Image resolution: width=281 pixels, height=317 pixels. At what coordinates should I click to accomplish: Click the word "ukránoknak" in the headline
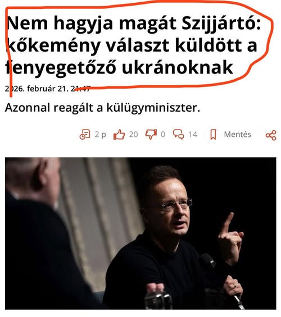pos(178,68)
